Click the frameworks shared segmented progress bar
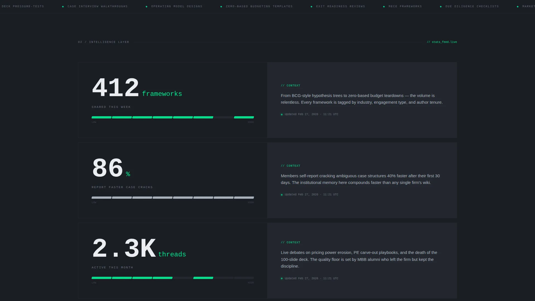The width and height of the screenshot is (535, 301). (x=173, y=117)
